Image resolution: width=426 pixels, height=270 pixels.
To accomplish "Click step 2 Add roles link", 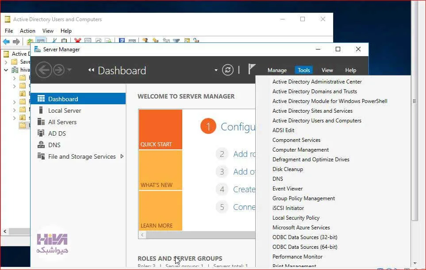I will [x=244, y=154].
